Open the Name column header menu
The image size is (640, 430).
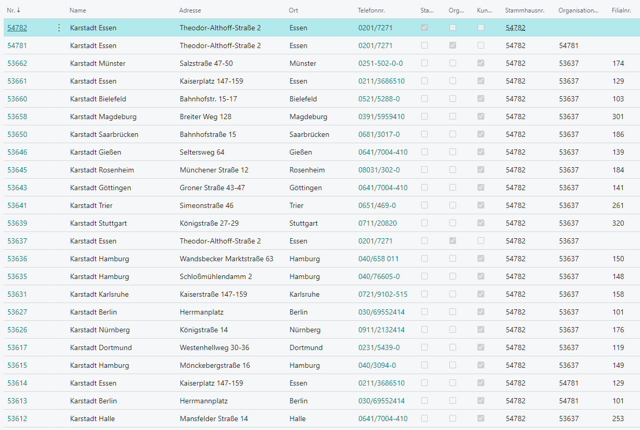(x=78, y=10)
